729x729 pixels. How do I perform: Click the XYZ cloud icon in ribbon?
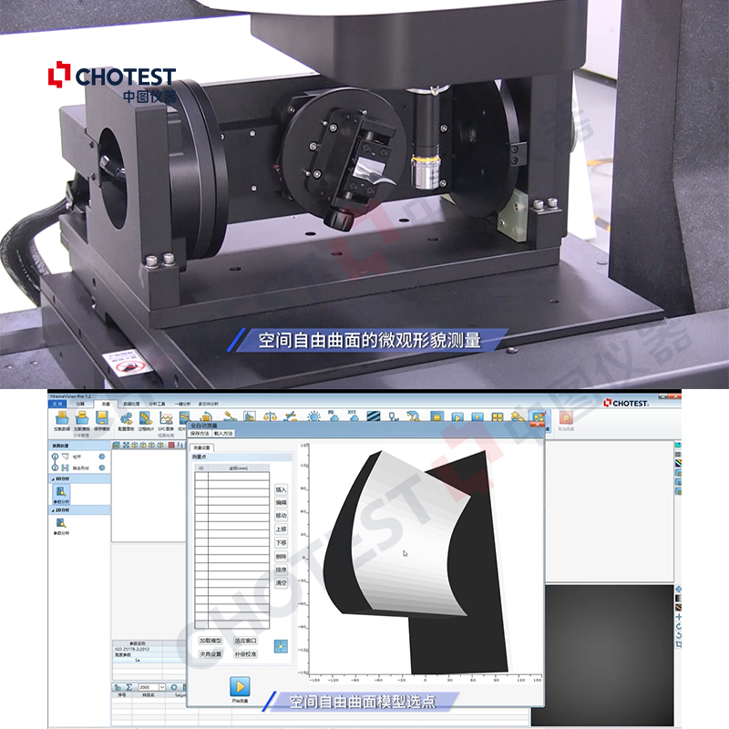coord(353,416)
